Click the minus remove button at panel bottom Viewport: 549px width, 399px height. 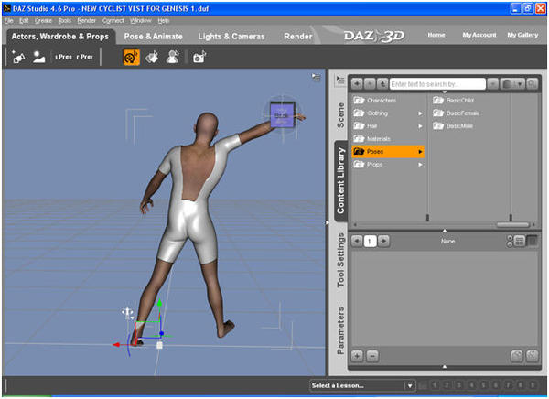(372, 356)
